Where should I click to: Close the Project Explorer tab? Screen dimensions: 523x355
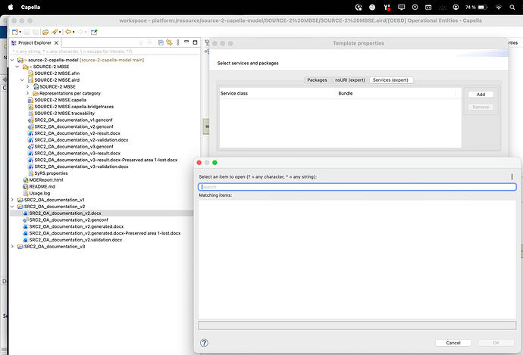pyautogui.click(x=56, y=42)
